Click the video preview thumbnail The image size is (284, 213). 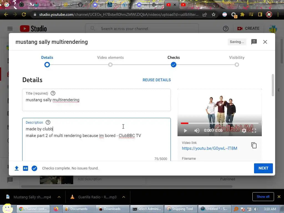pos(220,113)
